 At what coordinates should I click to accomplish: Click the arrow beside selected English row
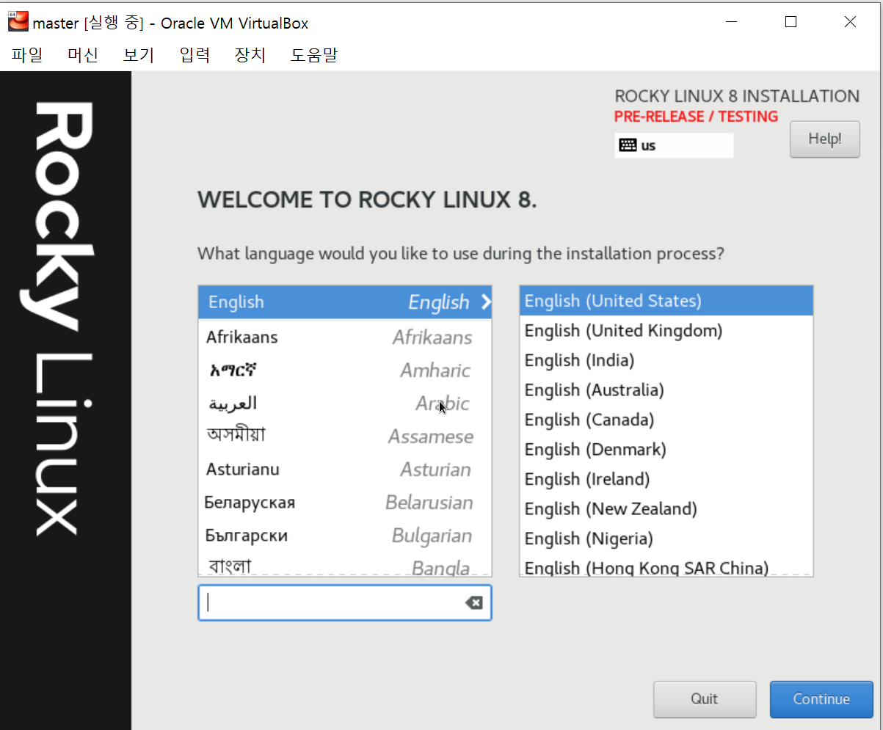[485, 302]
